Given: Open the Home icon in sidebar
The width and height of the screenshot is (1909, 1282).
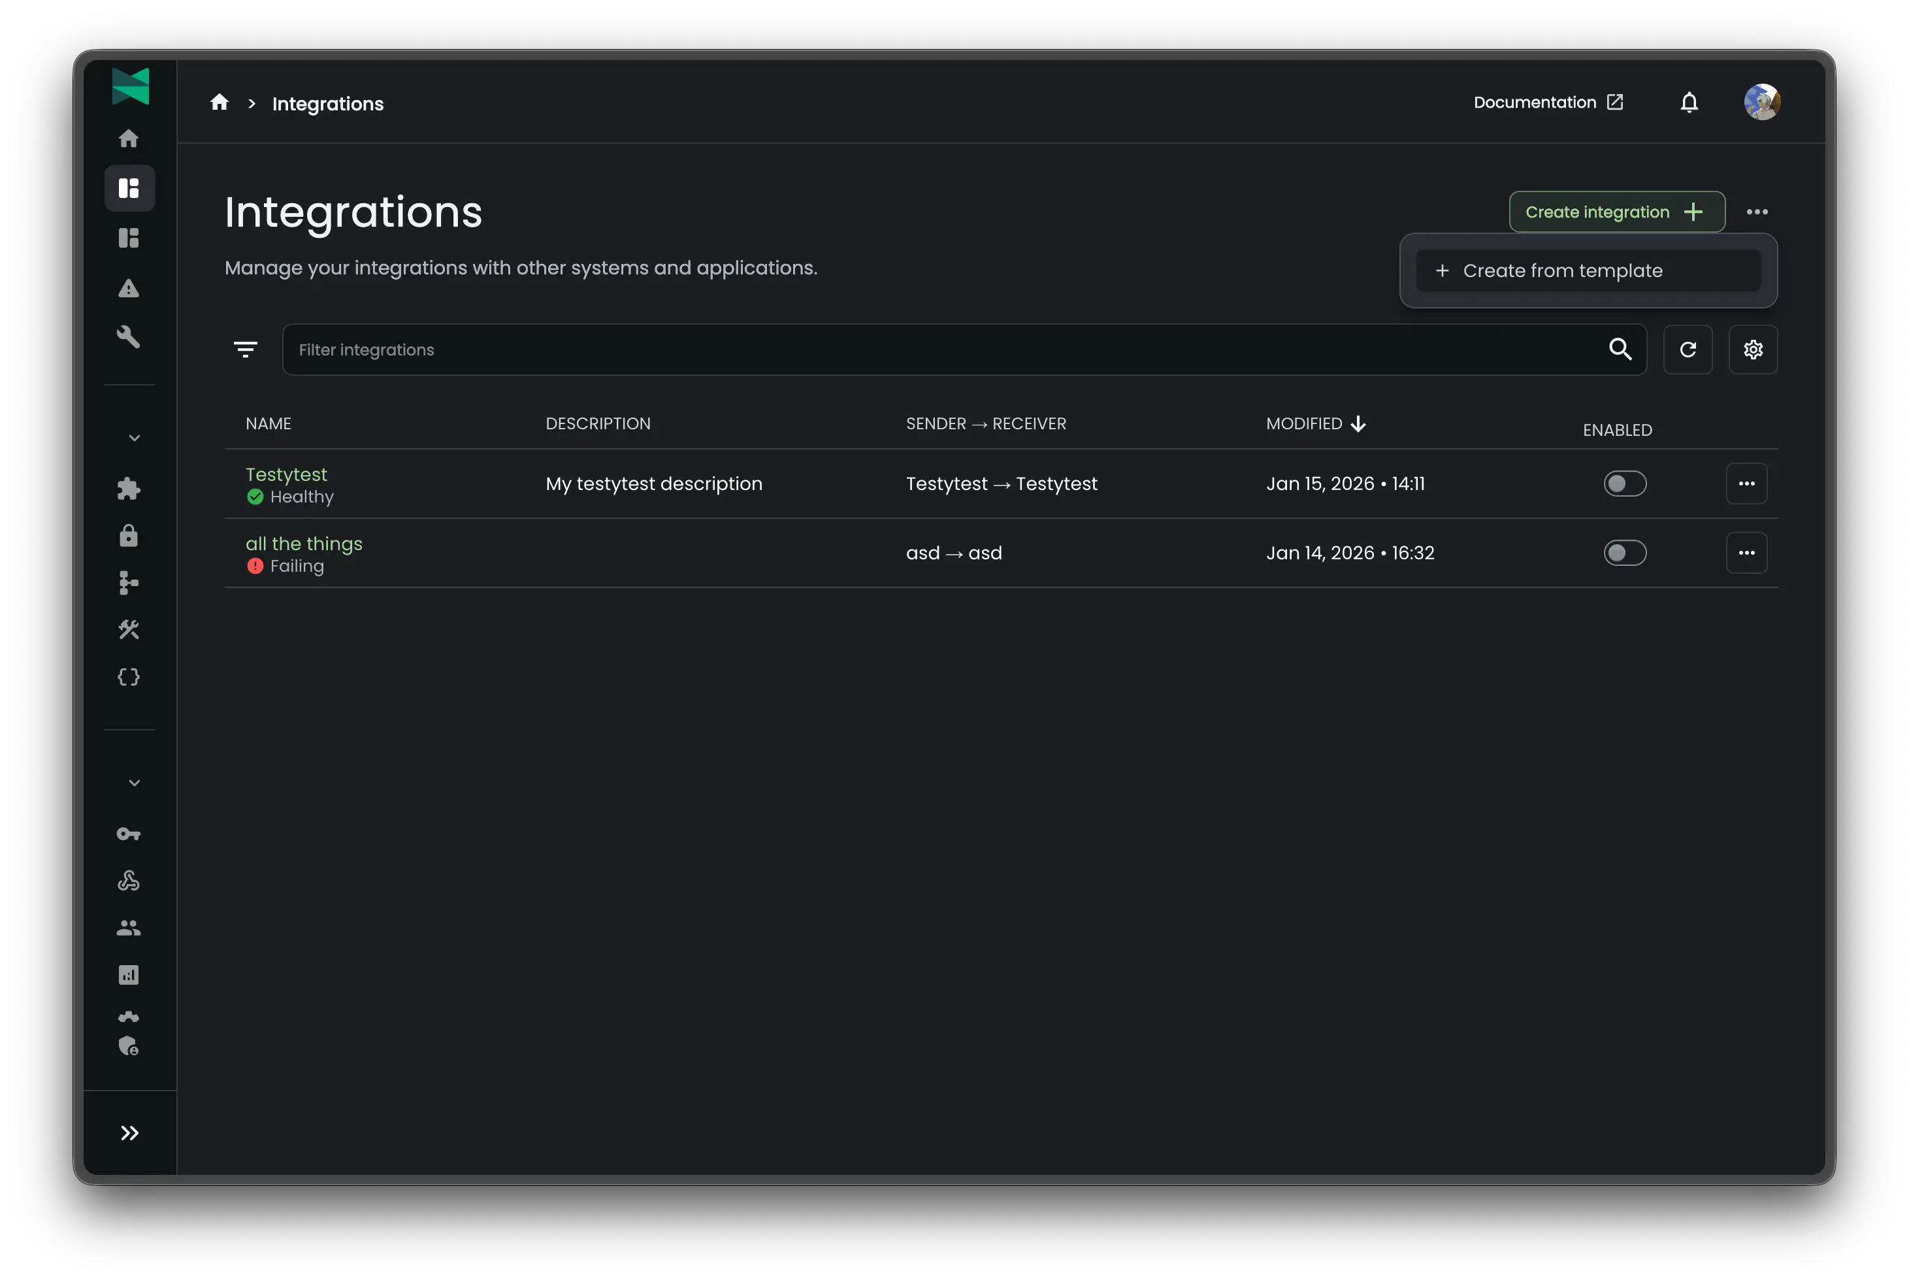Looking at the screenshot, I should coord(129,139).
